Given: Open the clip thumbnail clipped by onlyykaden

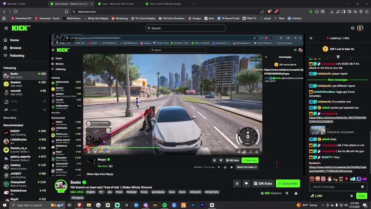Looking at the screenshot, I should pos(317,130).
